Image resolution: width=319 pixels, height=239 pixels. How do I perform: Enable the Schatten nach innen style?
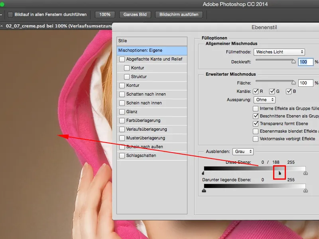tap(122, 94)
